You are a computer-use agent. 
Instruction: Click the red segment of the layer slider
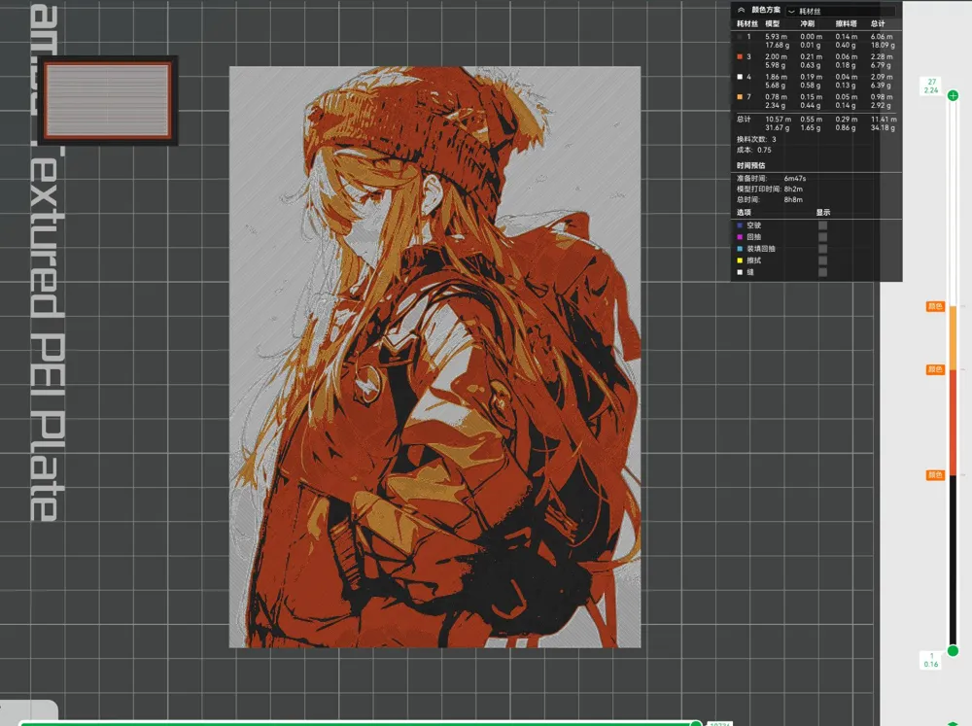[953, 422]
